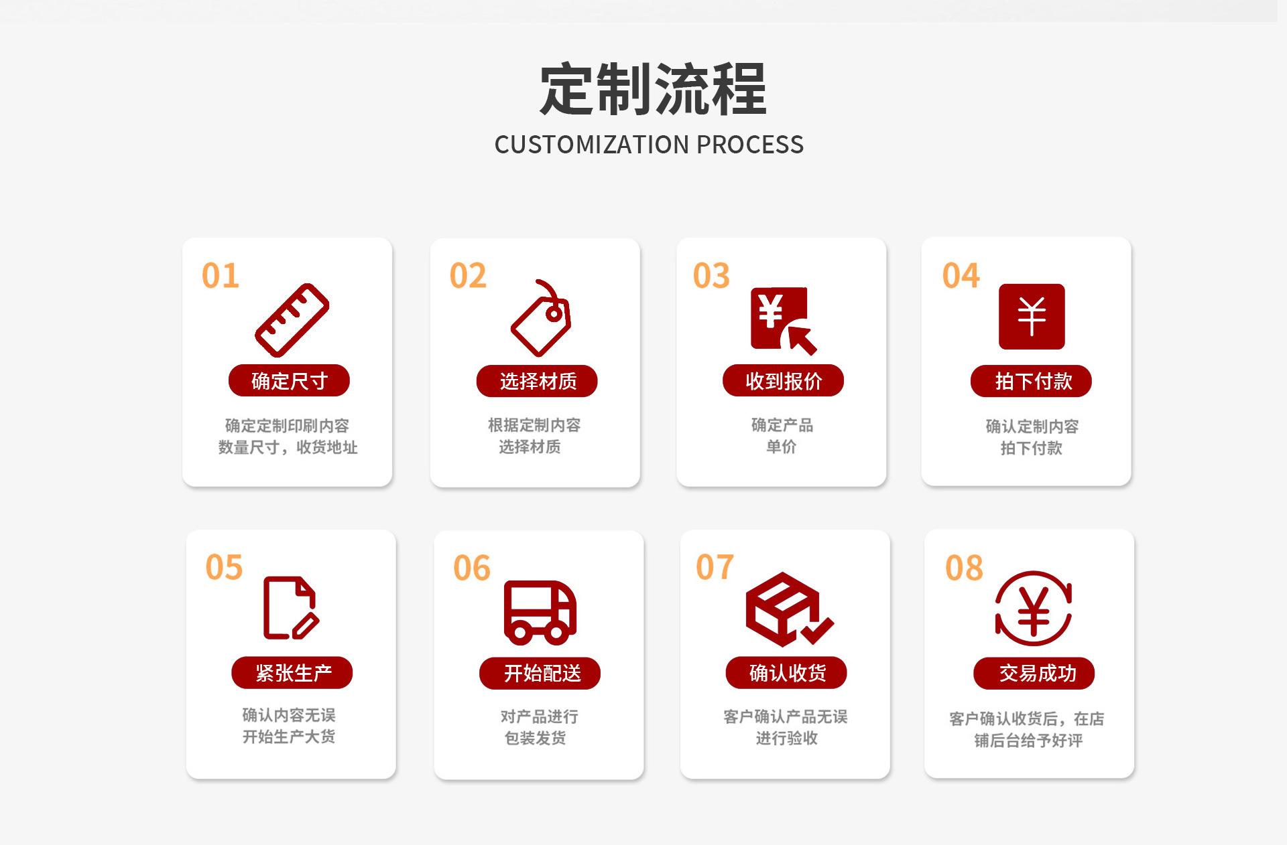Image resolution: width=1287 pixels, height=845 pixels.
Task: Click the delivery truck icon
Action: click(540, 611)
